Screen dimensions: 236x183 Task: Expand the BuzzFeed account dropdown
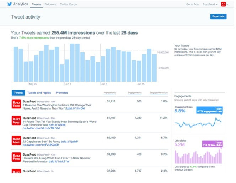[x=210, y=4]
